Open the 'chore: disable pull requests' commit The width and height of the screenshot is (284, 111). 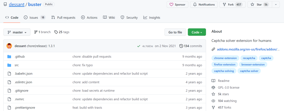92,57
